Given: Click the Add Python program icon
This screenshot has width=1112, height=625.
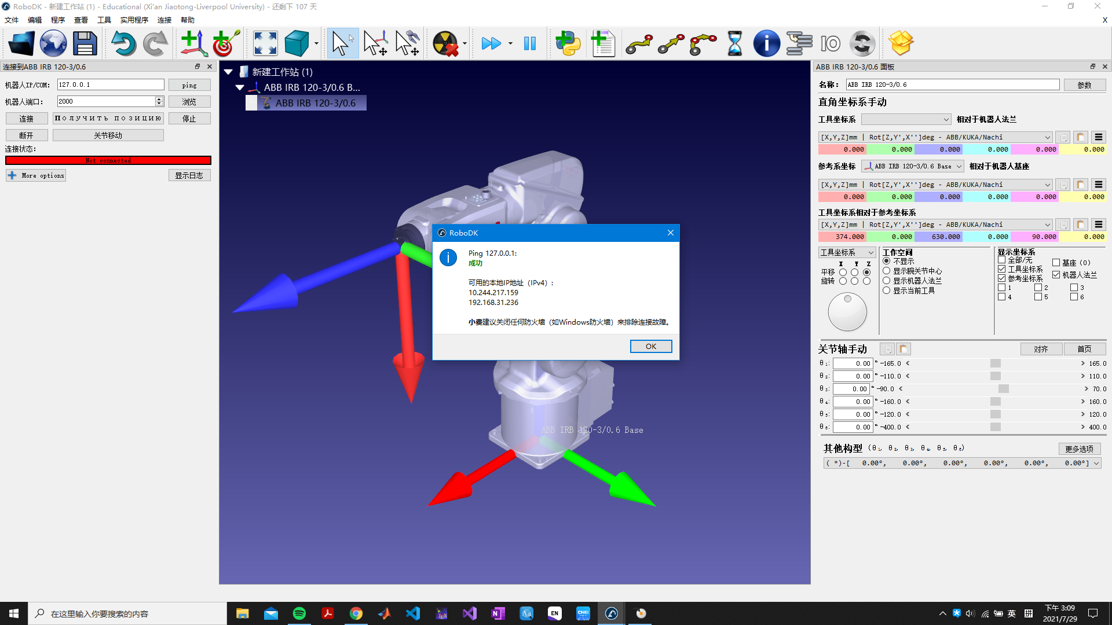Looking at the screenshot, I should point(568,43).
